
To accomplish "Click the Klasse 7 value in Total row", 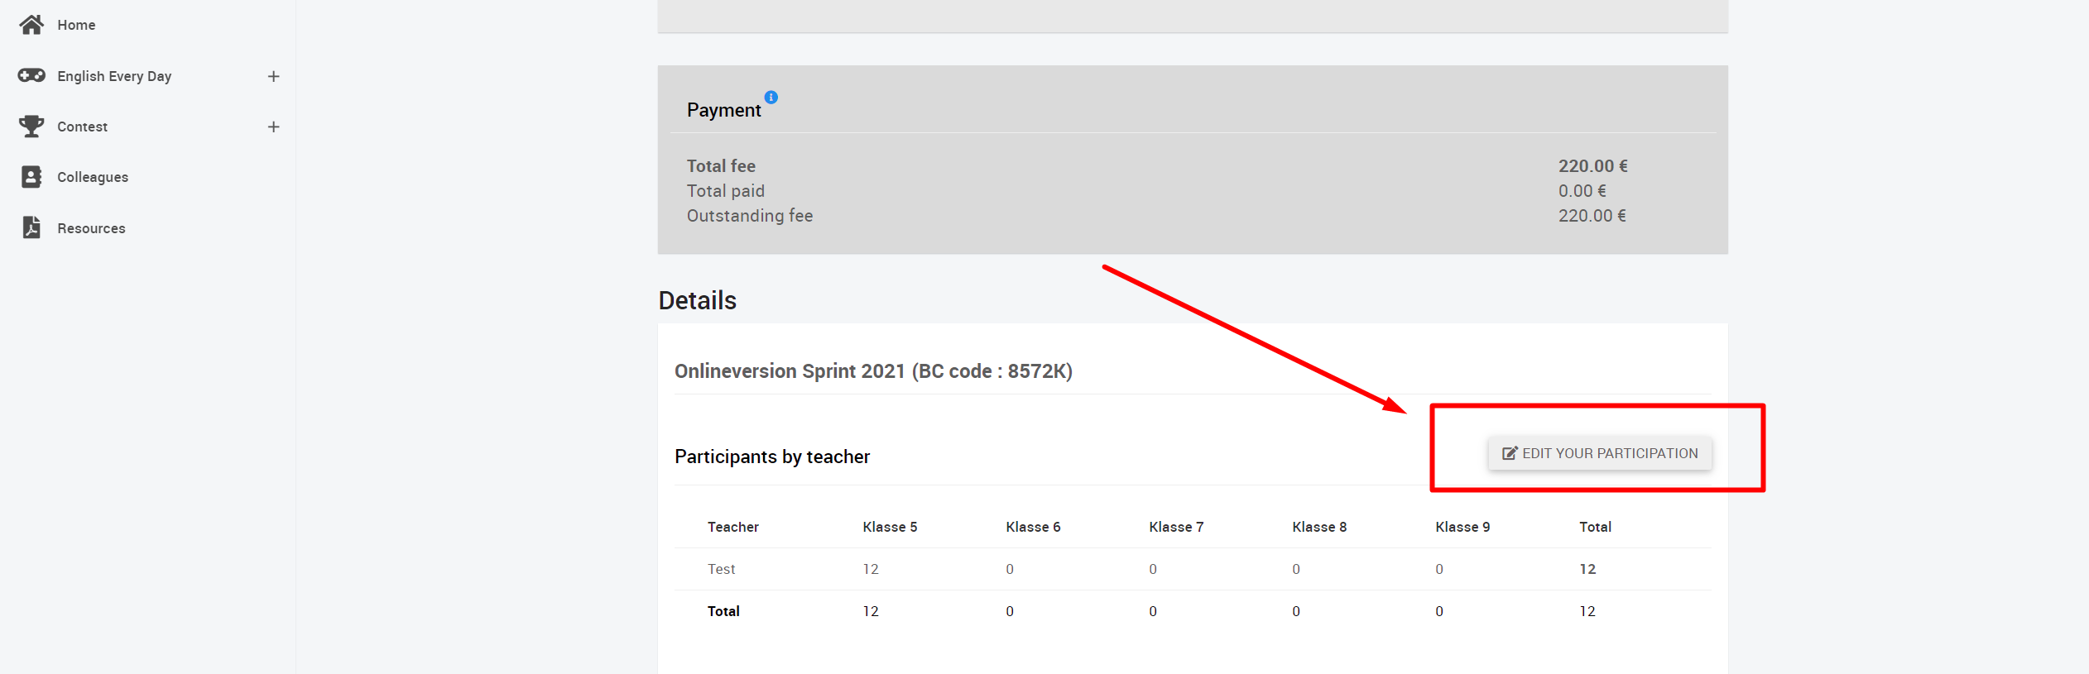I will click(x=1153, y=611).
